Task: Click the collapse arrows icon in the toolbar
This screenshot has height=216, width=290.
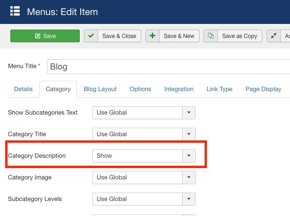Action: coord(274,36)
